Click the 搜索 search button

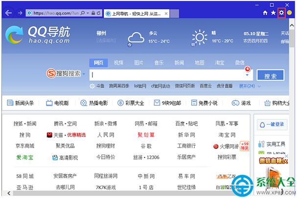coord(271,75)
